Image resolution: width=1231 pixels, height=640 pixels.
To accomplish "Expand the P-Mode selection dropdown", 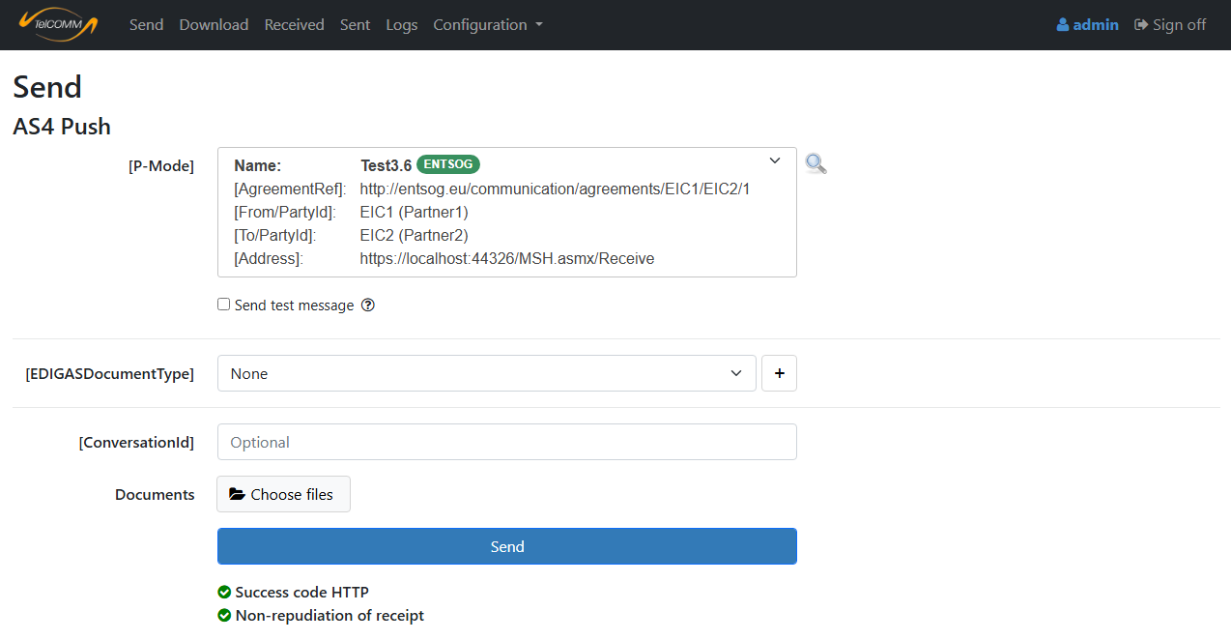I will (774, 161).
